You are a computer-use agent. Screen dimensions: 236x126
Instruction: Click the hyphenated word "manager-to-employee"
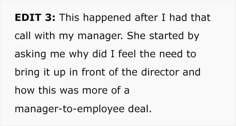(x=69, y=109)
